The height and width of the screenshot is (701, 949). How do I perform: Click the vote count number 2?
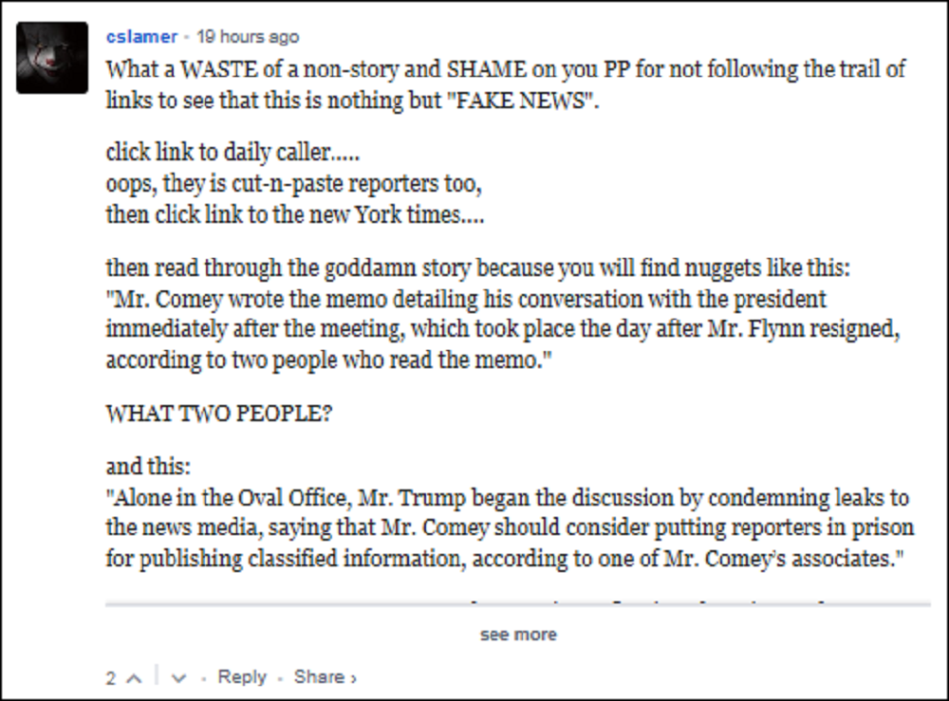click(x=111, y=678)
